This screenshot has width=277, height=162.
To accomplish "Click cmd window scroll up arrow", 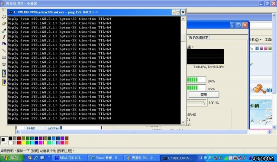I will click(x=183, y=19).
